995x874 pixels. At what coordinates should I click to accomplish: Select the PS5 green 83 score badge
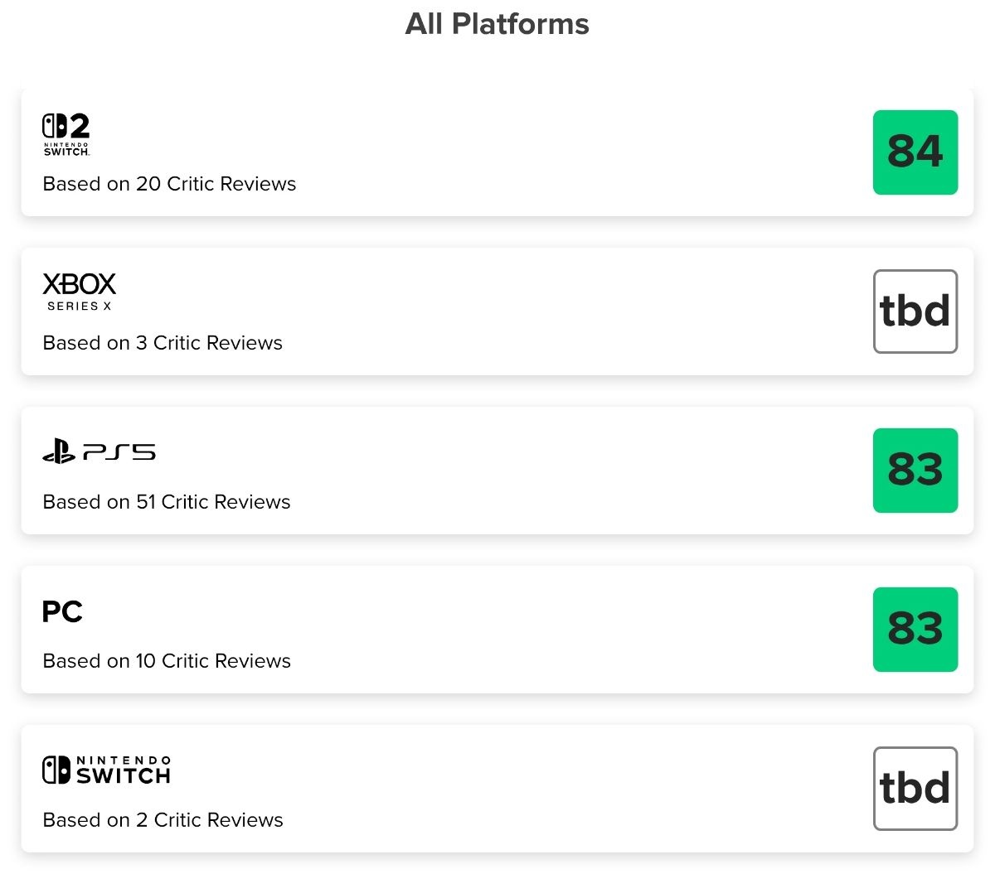[x=915, y=471]
